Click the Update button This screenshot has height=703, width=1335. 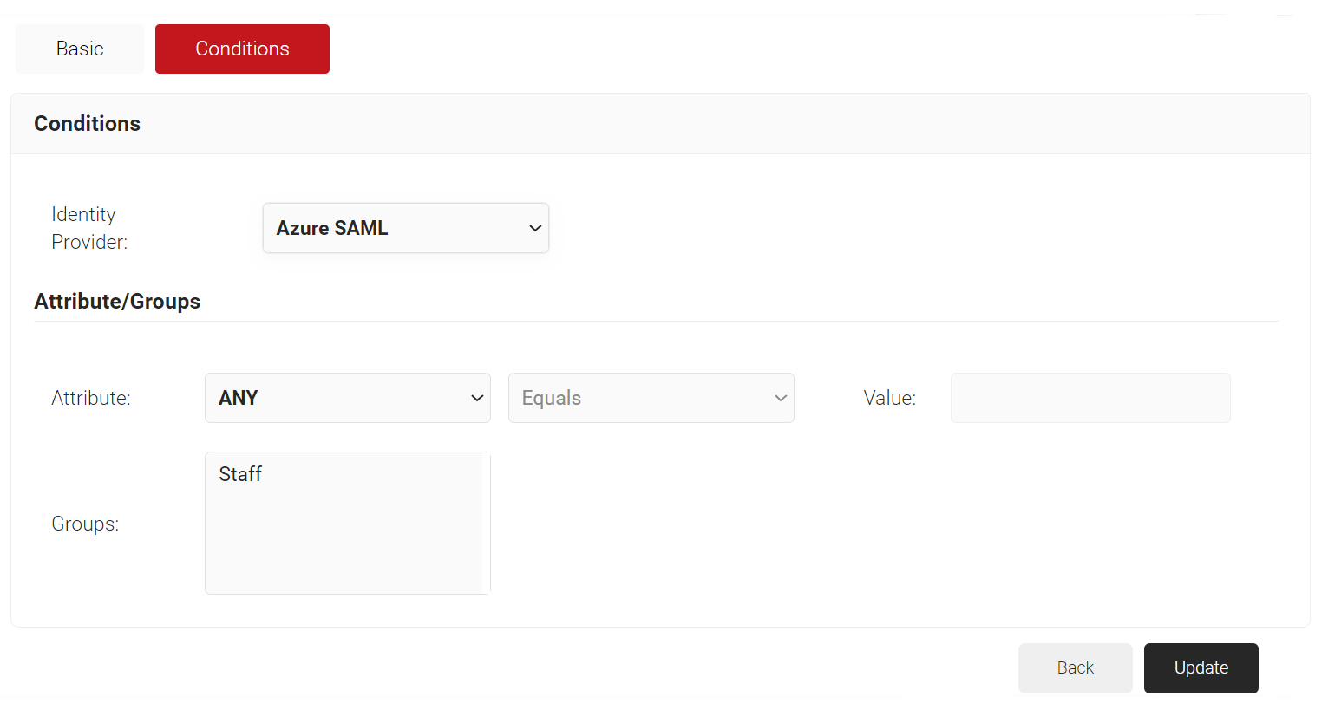1201,668
